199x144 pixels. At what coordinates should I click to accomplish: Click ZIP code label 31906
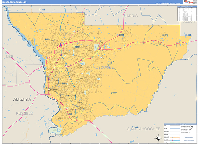point(64,84)
